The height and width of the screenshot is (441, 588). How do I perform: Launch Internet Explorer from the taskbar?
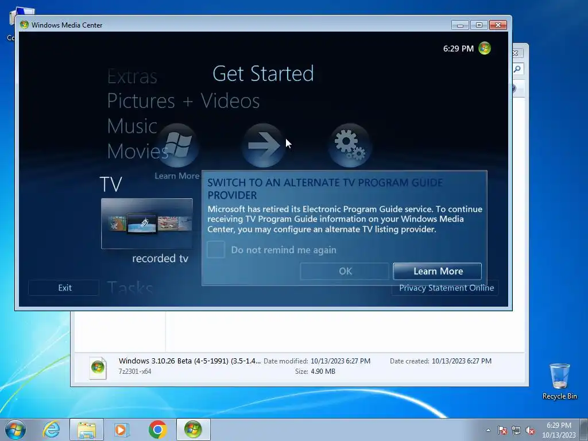(51, 430)
